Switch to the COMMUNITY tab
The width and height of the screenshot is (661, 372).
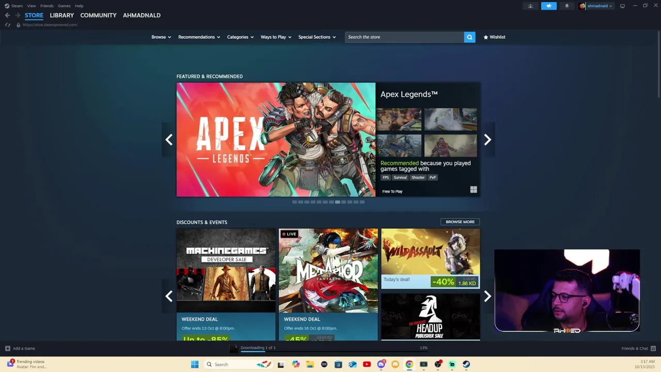coord(98,16)
